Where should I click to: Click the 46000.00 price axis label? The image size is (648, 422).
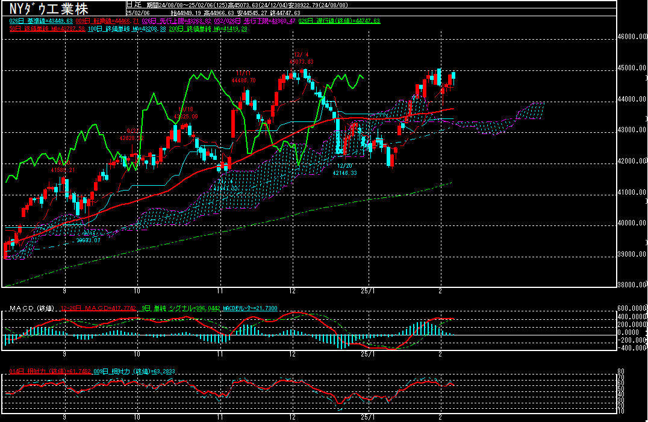632,37
